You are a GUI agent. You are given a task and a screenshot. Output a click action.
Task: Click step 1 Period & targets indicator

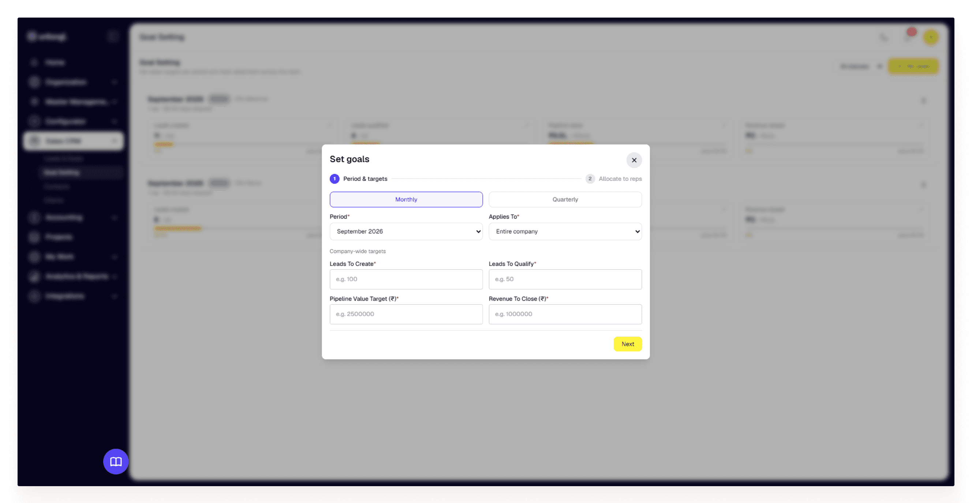[358, 179]
